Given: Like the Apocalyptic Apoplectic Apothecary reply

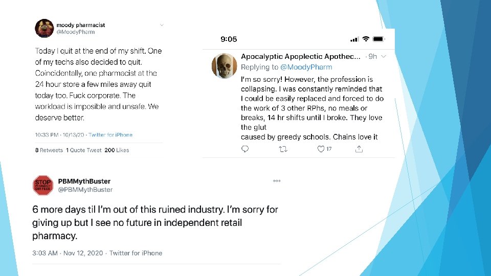Looking at the screenshot, I should tap(321, 149).
